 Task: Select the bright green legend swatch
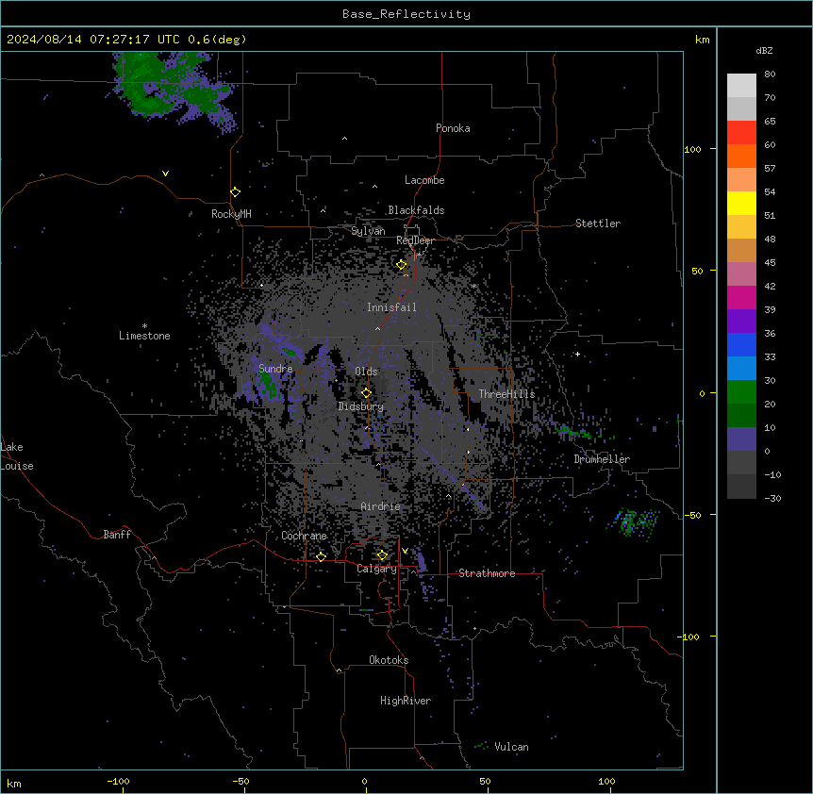(741, 392)
